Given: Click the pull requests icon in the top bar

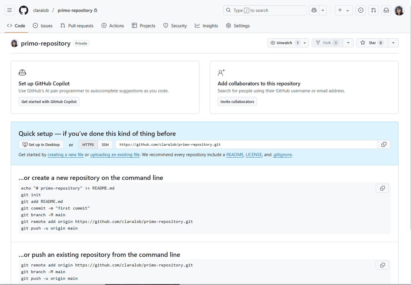Looking at the screenshot, I should point(373,10).
